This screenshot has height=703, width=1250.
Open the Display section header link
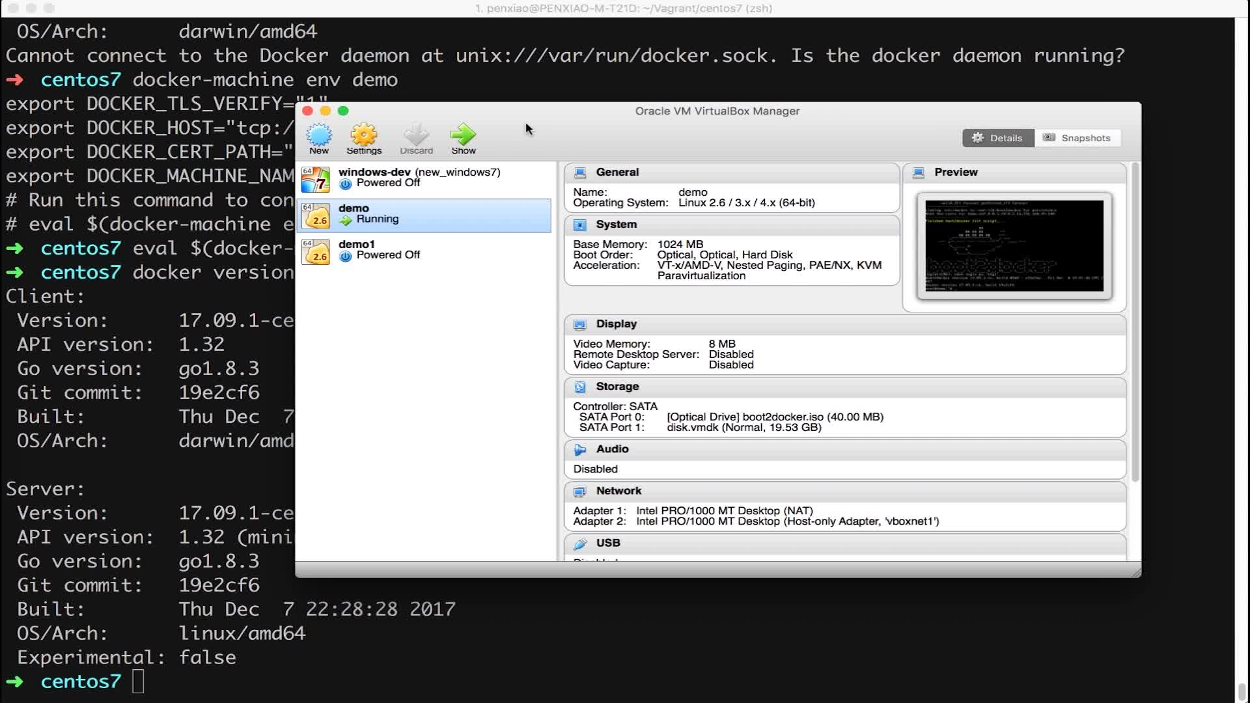click(x=617, y=324)
